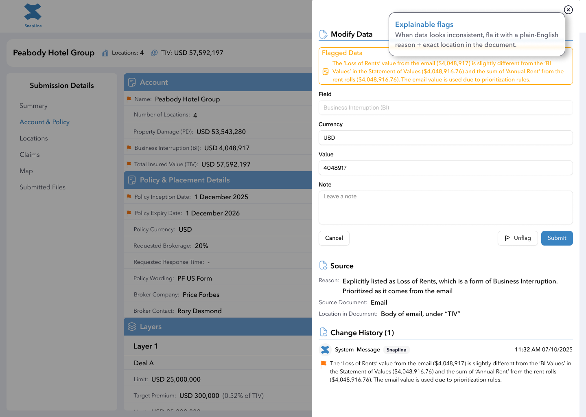The image size is (586, 417).
Task: Toggle the flag next to Policy Inception Date
Action: [129, 196]
